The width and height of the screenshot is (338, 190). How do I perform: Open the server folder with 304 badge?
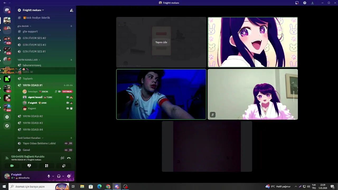(7, 108)
